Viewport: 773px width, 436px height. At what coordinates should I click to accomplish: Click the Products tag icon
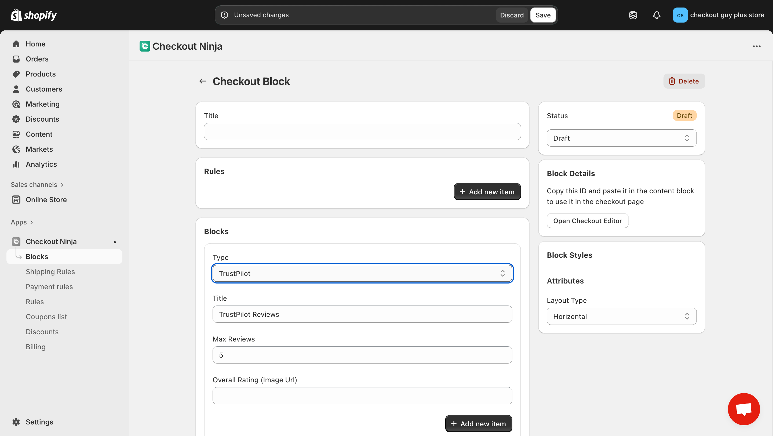coord(16,74)
